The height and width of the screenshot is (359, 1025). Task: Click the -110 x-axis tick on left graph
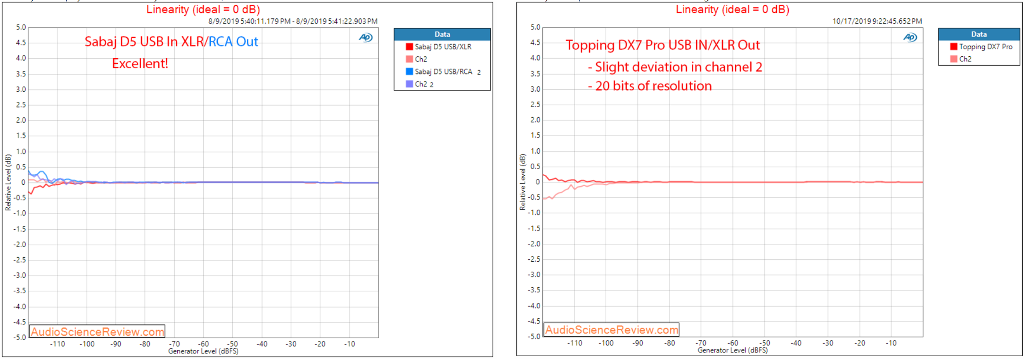(x=57, y=344)
